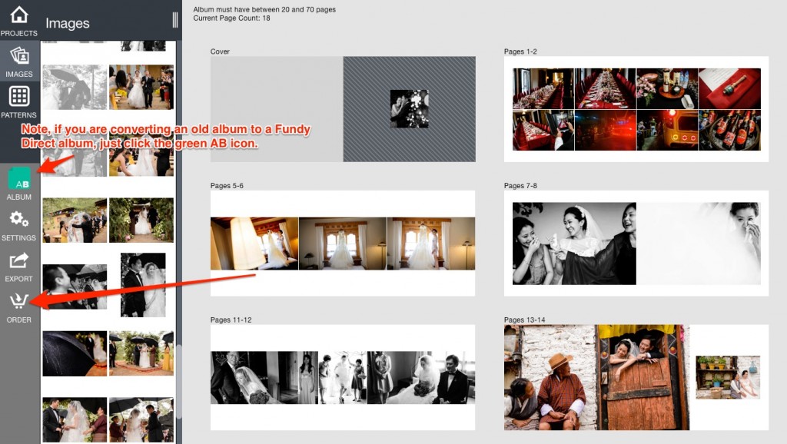Viewport: 787px width, 444px height.
Task: Click the man in hat photo
Action: (596, 377)
